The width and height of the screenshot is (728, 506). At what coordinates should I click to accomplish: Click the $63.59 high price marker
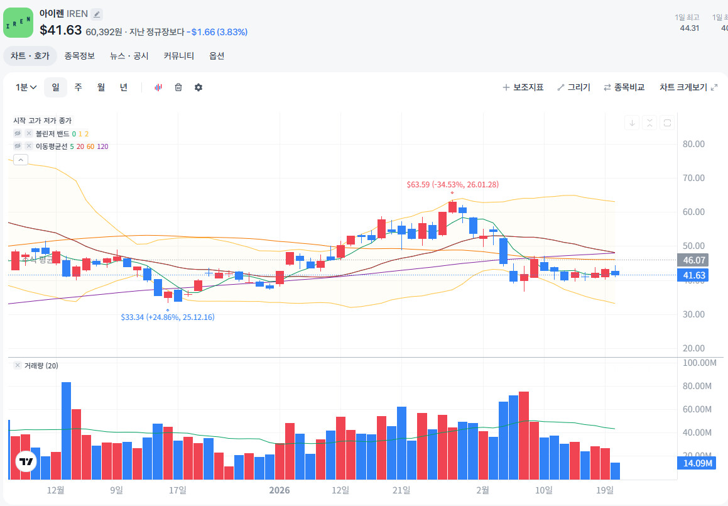pos(453,184)
